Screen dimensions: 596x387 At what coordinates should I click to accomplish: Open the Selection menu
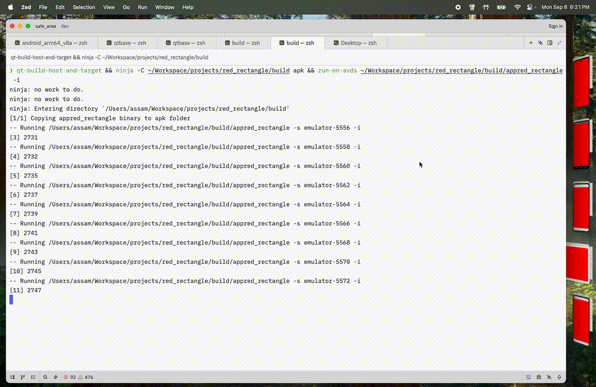point(84,7)
